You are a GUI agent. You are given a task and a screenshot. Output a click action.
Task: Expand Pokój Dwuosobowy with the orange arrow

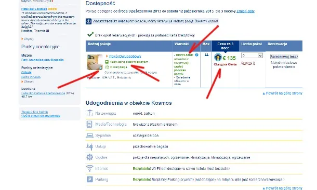pos(107,57)
